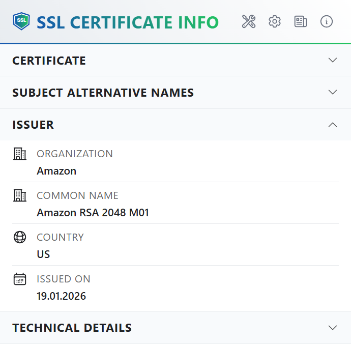Click the ISSUED ON field label
The width and height of the screenshot is (351, 344).
pyautogui.click(x=64, y=279)
